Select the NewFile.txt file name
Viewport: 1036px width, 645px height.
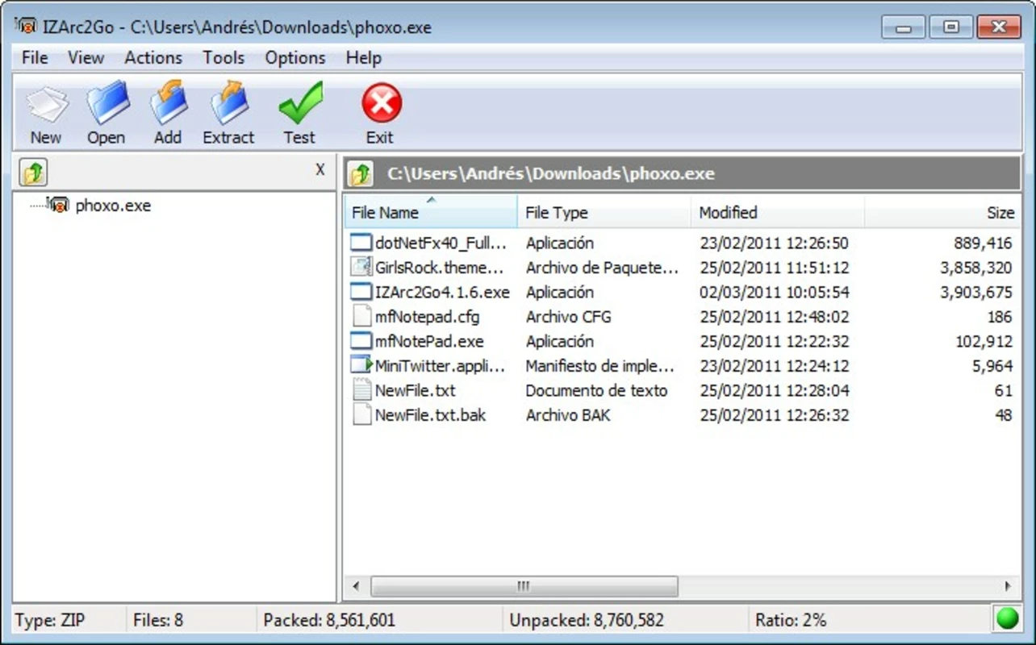[415, 390]
